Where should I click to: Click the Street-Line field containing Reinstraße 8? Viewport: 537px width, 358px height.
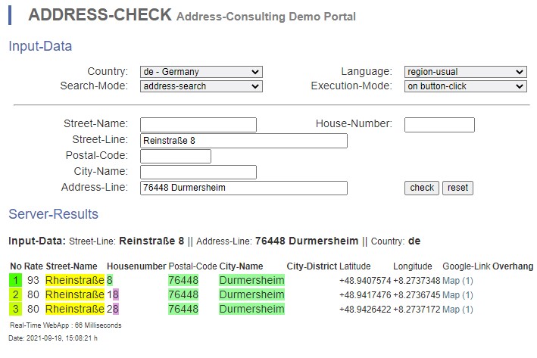(x=243, y=141)
